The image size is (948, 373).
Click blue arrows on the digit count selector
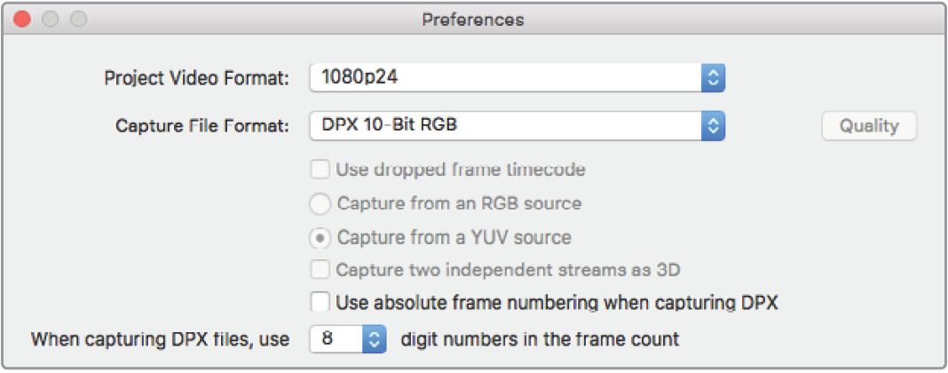tap(375, 339)
